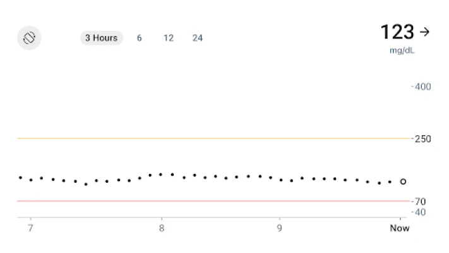Image resolution: width=449 pixels, height=253 pixels.
Task: Click the yellow high threshold line
Action: (x=215, y=138)
